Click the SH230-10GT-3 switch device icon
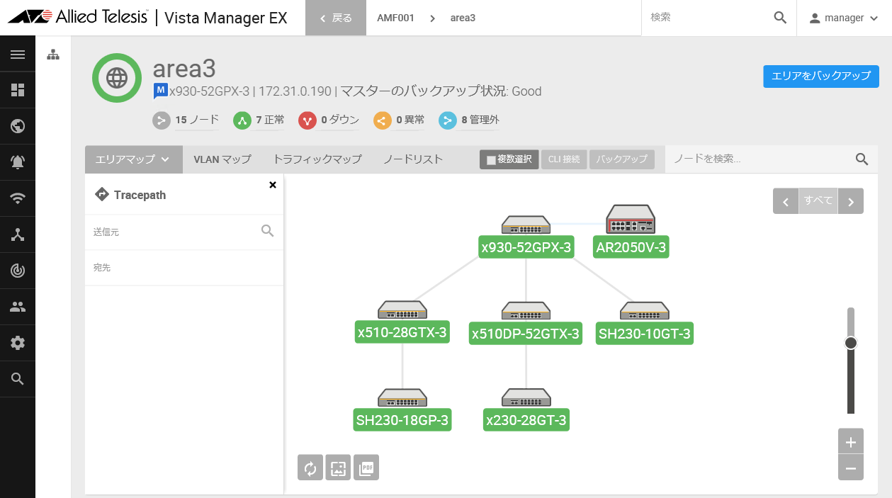The image size is (892, 498). pos(645,310)
